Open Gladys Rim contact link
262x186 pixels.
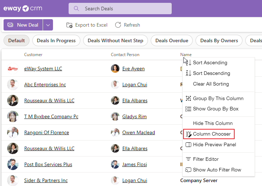[134, 116]
